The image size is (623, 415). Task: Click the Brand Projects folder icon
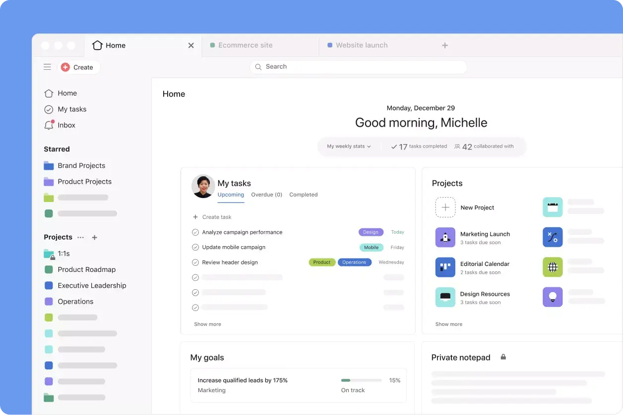(49, 166)
